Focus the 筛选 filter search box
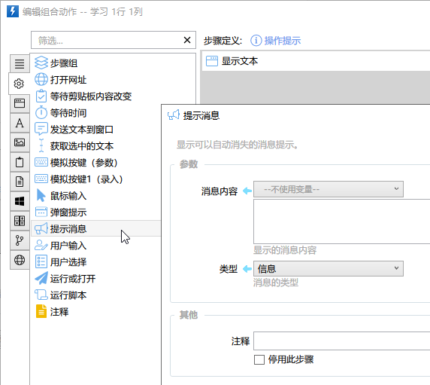 pyautogui.click(x=107, y=40)
